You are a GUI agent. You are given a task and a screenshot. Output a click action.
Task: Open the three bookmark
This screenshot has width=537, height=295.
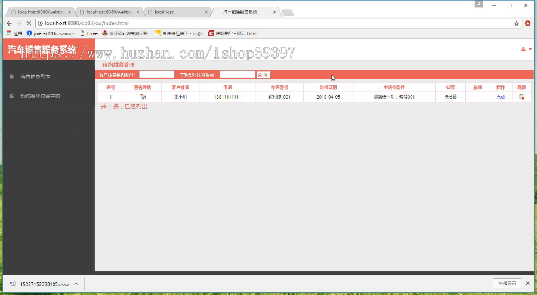[89, 33]
